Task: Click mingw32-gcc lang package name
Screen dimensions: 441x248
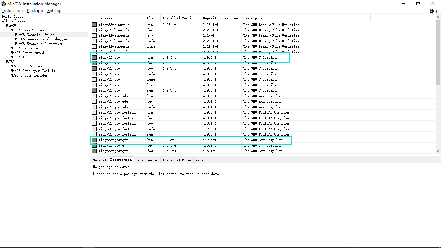Action: click(109, 79)
